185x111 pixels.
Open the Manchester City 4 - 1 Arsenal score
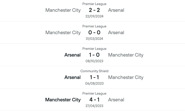pos(94,100)
